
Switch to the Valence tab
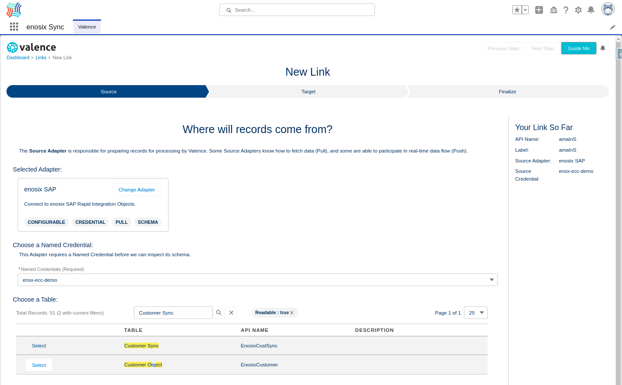[87, 27]
